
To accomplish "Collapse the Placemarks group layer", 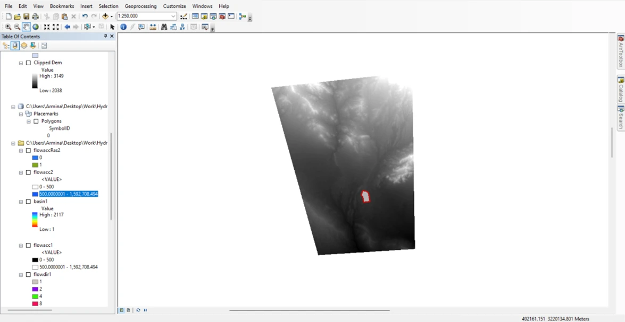I will (21, 114).
